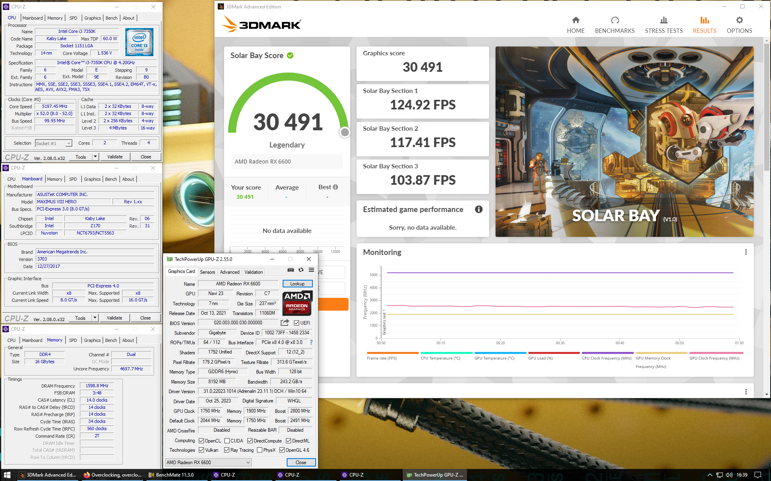Select the RESULTS bar chart icon

coord(704,20)
